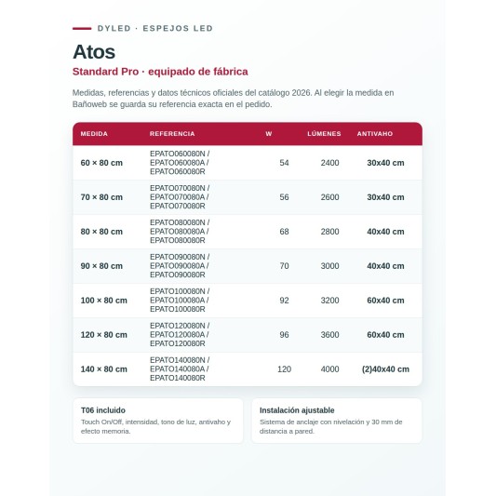
Task: Click reference EPATO060080N text
Action: click(x=177, y=154)
